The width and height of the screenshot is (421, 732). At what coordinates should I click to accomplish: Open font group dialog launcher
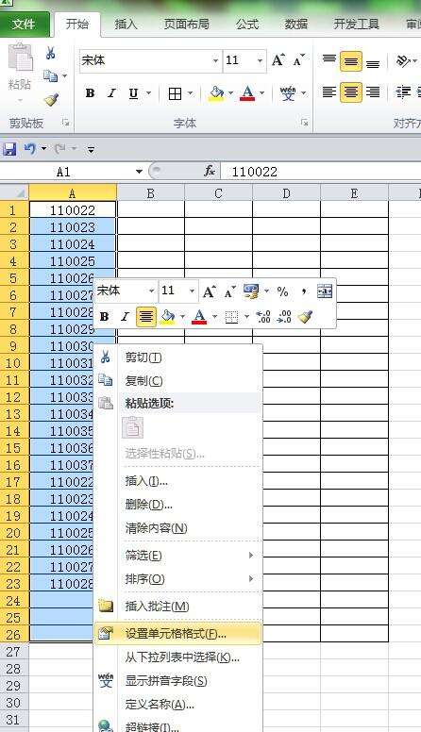coord(305,123)
